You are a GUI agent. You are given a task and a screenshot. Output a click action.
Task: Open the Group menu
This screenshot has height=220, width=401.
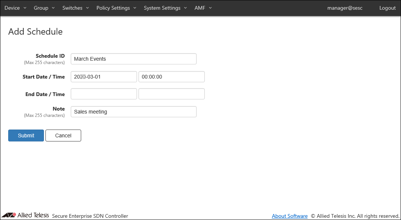click(44, 8)
